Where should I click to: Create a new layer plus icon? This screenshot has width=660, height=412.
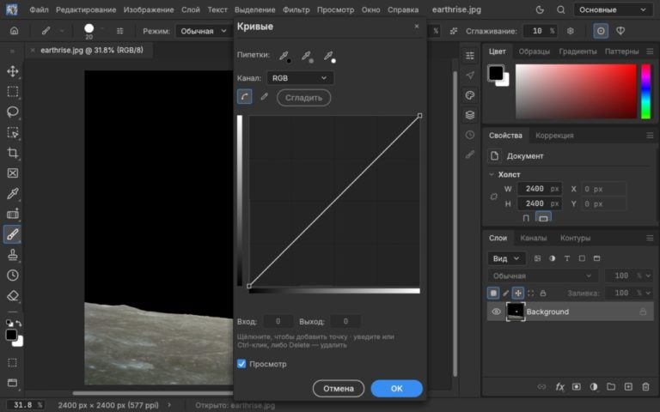pos(628,387)
